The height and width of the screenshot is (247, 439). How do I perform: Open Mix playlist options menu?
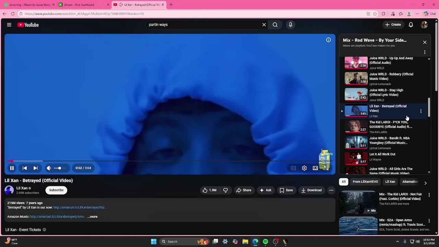pos(425,52)
